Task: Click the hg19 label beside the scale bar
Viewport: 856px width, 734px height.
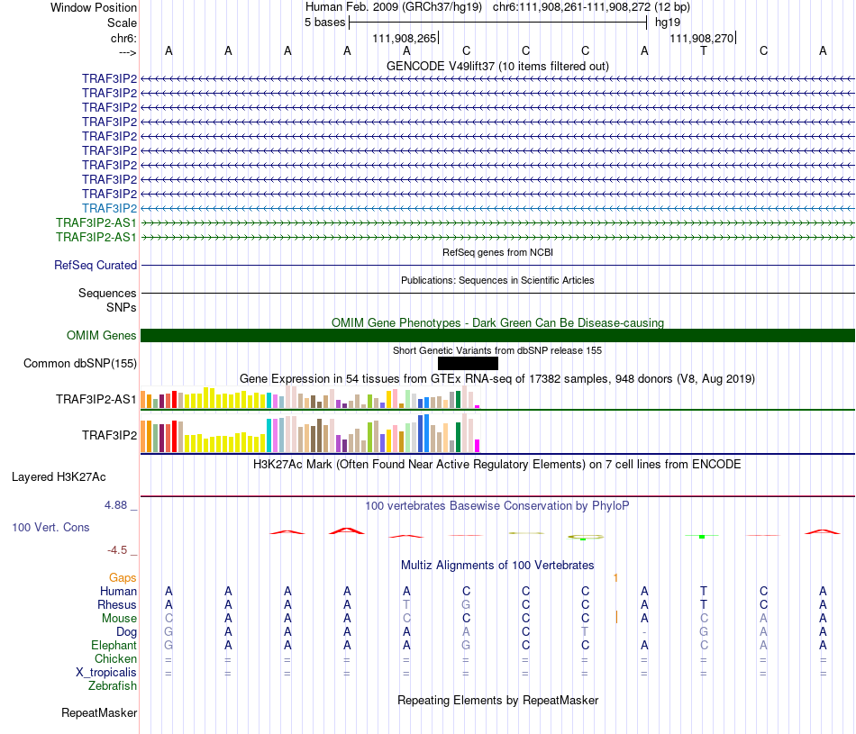Action: point(668,23)
